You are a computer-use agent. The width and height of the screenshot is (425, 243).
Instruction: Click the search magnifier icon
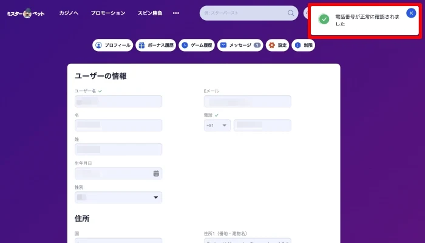(x=290, y=13)
